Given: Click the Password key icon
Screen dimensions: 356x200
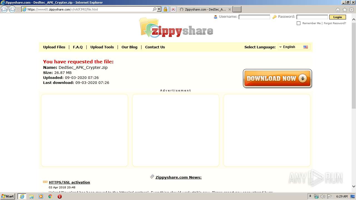Looking at the screenshot, I should point(275,17).
